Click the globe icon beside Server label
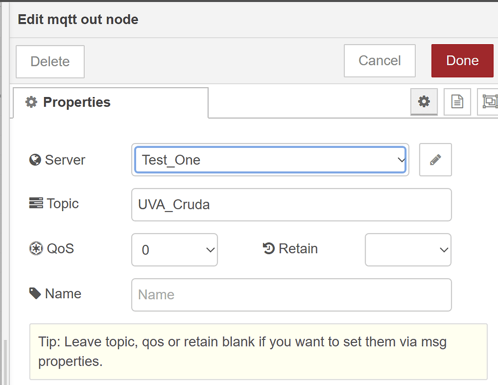The image size is (498, 385). click(34, 159)
